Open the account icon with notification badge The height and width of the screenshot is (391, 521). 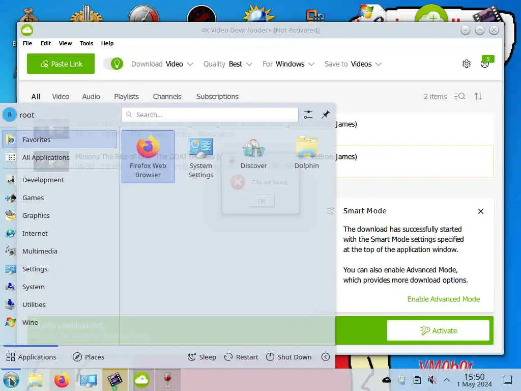pos(485,63)
